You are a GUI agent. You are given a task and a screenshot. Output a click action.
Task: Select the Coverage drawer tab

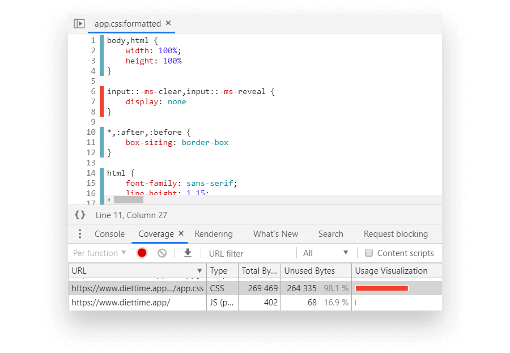(x=156, y=234)
